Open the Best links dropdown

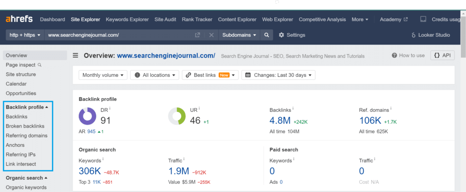pos(210,75)
